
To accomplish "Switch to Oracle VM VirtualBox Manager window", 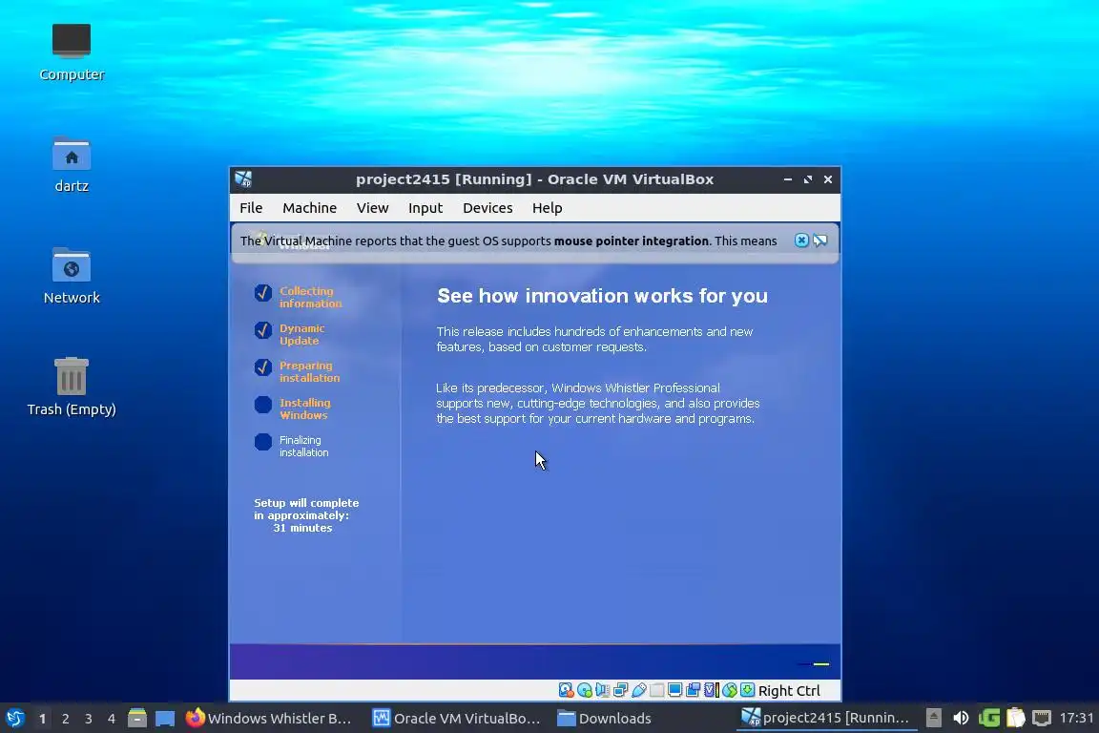I will coord(456,719).
